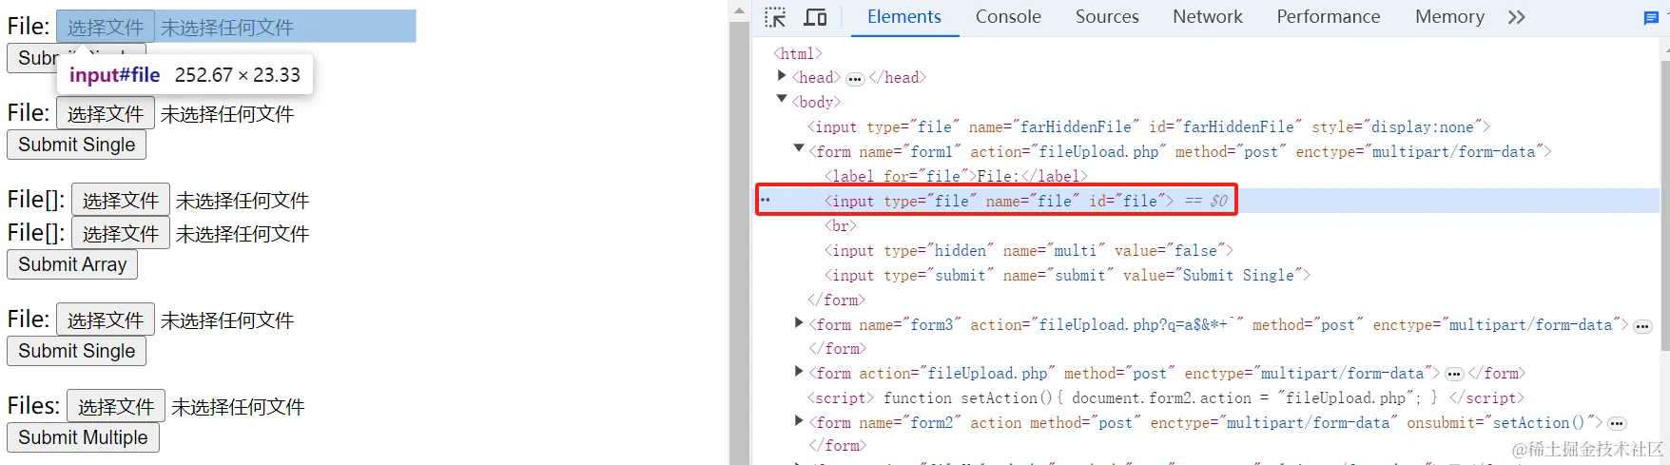
Task: Select the selected input id="file" line
Action: coord(997,201)
